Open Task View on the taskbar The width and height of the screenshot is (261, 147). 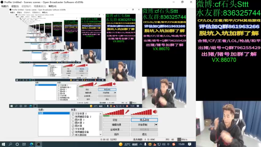click(24, 144)
